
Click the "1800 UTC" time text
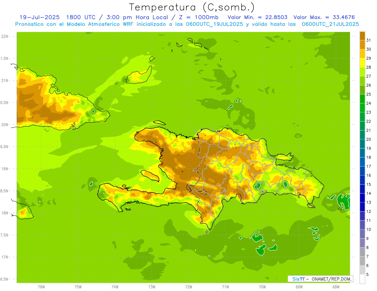81,17
